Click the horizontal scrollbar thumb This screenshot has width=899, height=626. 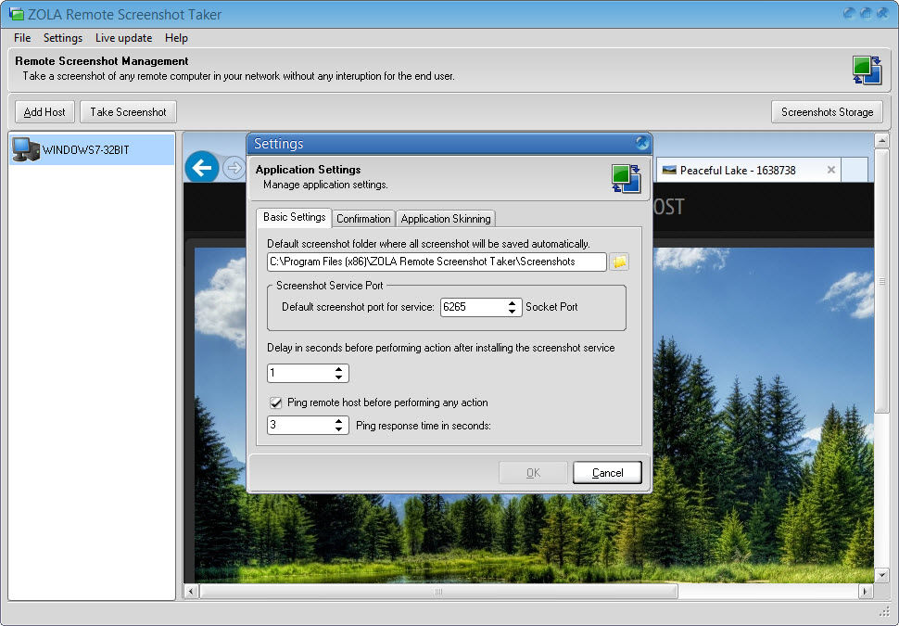point(438,591)
